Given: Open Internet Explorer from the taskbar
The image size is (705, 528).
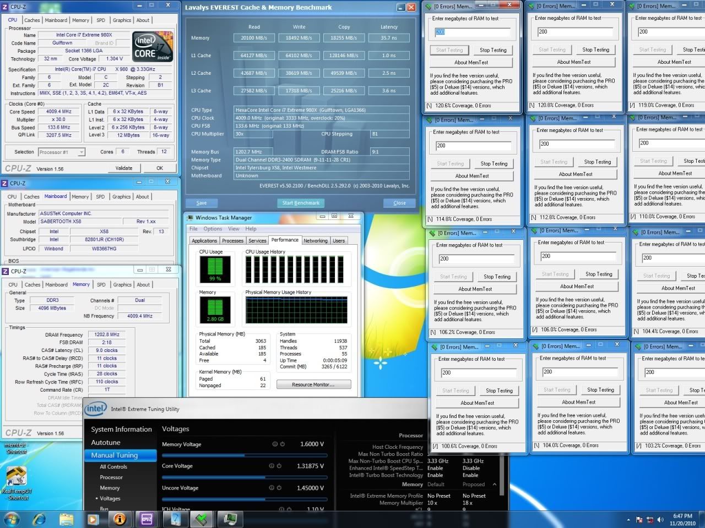Looking at the screenshot, I should (x=39, y=519).
